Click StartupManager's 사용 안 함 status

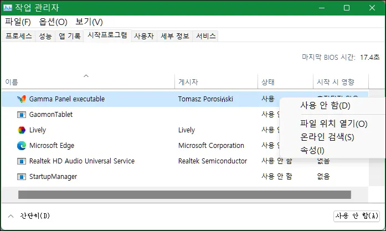277,176
